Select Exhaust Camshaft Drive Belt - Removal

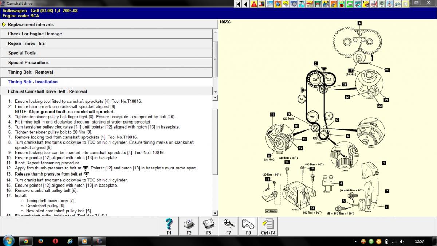47,91
